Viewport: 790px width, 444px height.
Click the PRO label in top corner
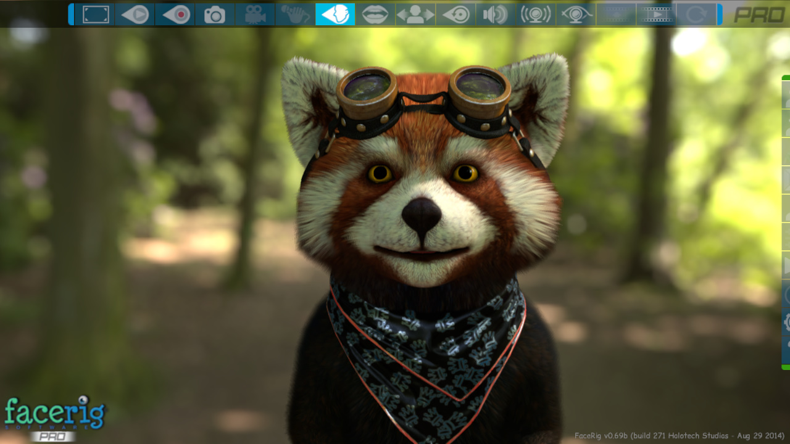point(759,15)
